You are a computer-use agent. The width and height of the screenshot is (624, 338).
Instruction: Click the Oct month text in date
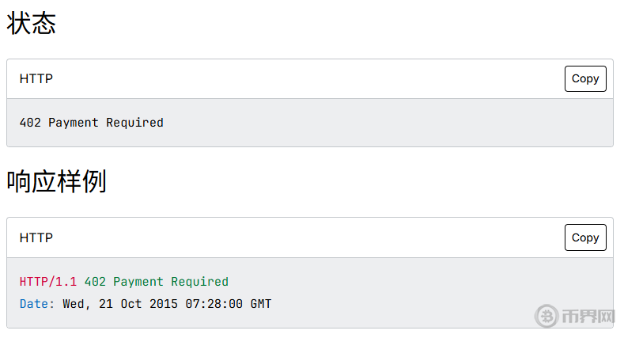point(131,304)
